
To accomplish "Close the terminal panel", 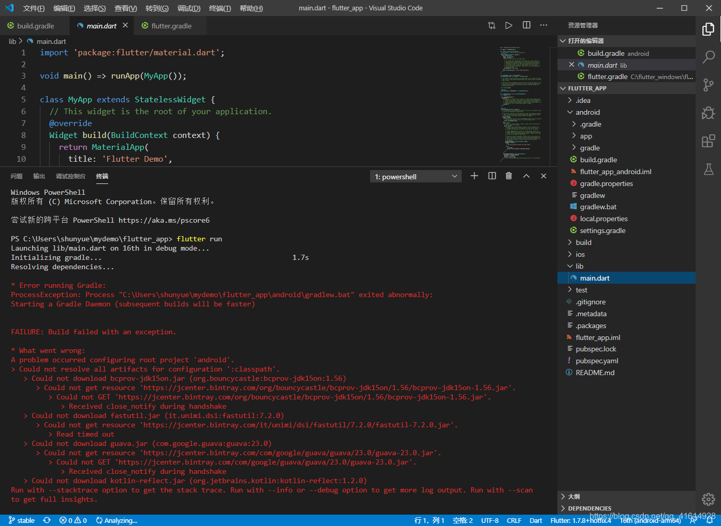I will (543, 176).
